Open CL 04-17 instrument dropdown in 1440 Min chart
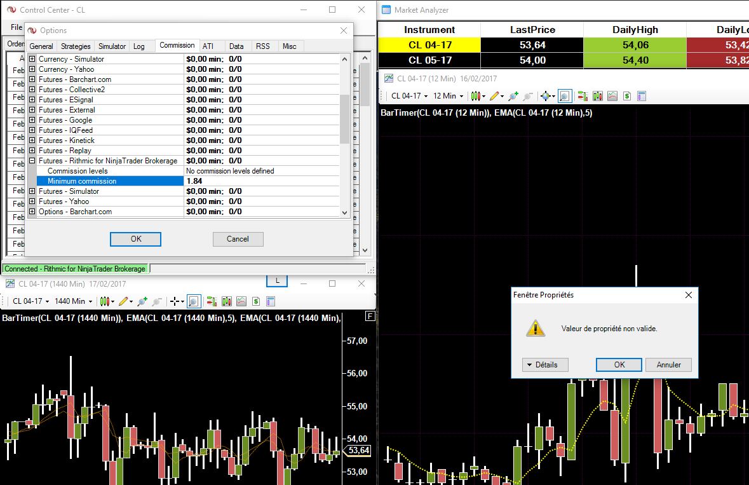Image resolution: width=749 pixels, height=485 pixels. tap(30, 301)
